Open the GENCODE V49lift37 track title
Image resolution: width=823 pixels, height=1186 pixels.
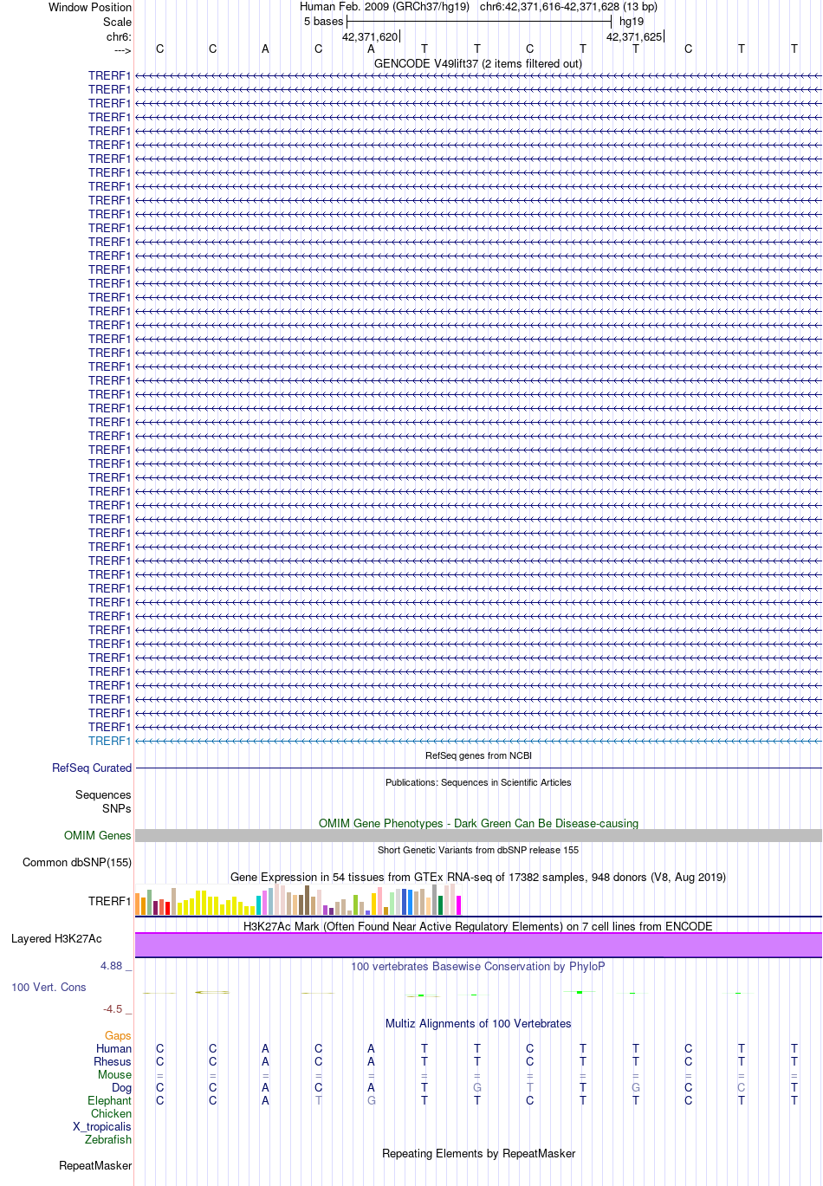tap(478, 63)
